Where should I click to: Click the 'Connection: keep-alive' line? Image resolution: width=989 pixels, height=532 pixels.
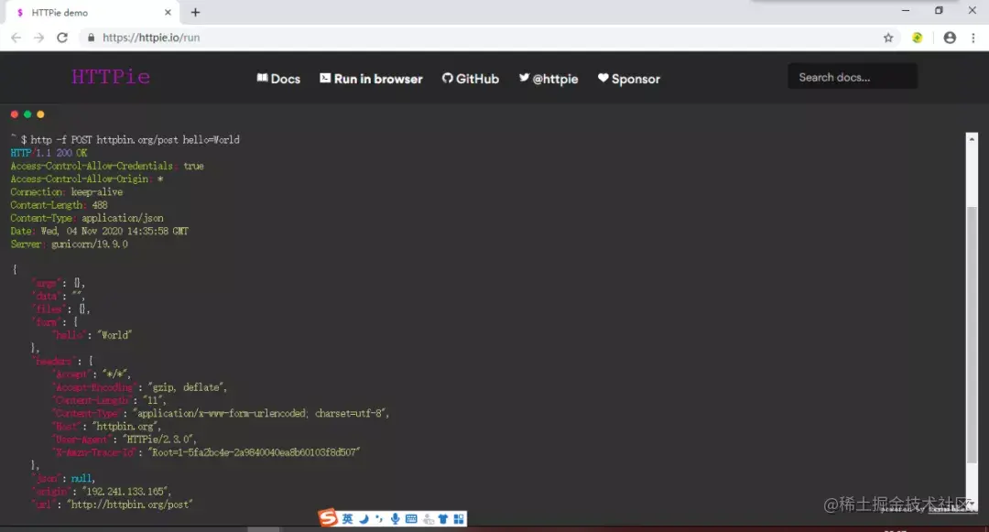pos(66,192)
